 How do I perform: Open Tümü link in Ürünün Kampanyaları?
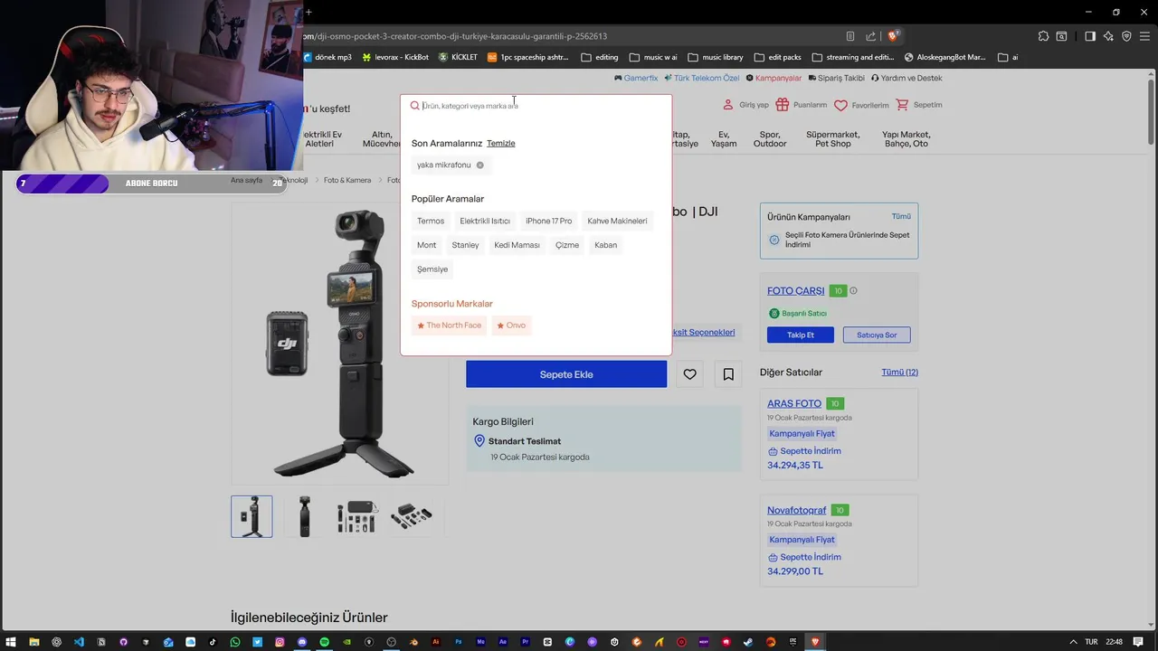(x=901, y=216)
